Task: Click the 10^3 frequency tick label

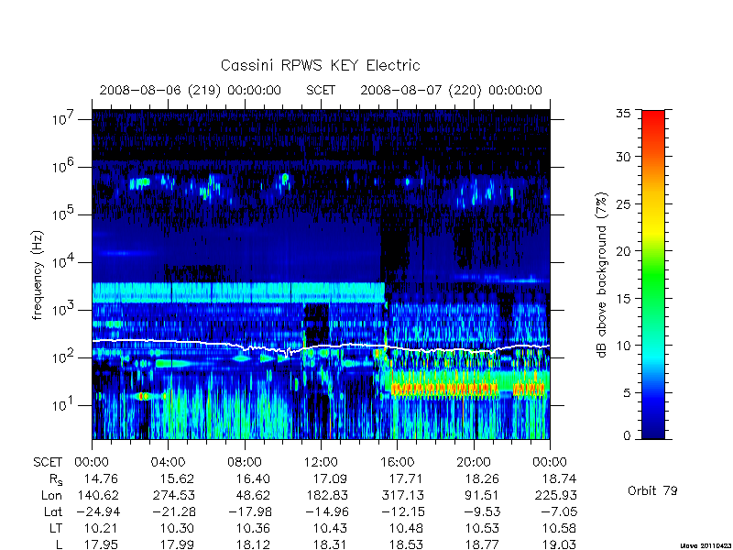Action: [62, 310]
